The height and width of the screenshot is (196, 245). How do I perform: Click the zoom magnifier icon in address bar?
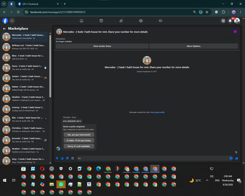[195, 12]
